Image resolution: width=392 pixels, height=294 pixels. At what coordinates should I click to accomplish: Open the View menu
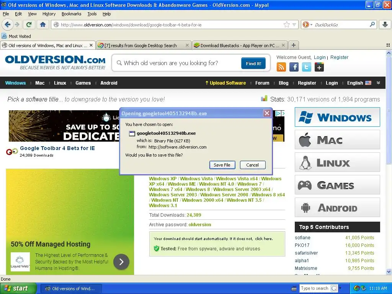tap(32, 14)
